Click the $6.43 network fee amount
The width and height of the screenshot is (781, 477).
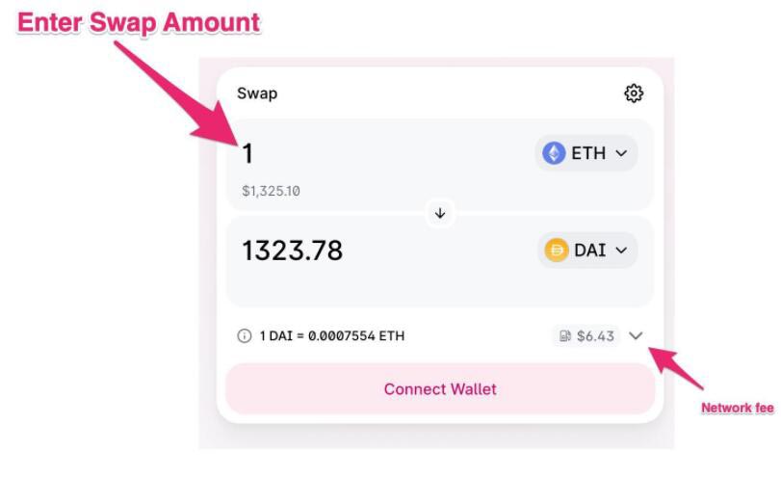click(x=595, y=336)
